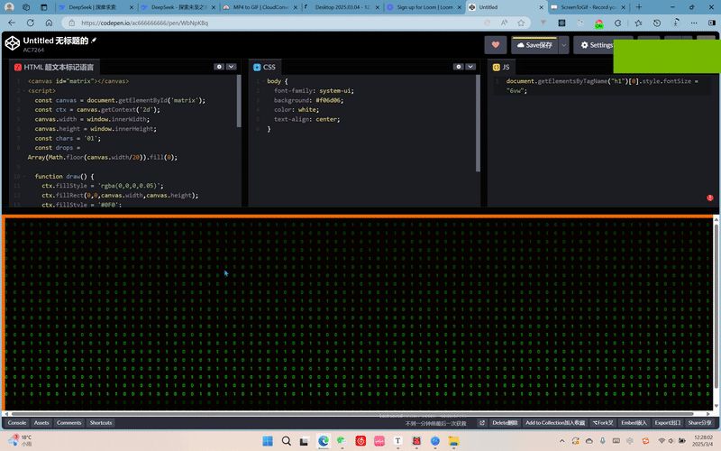Toggle the Assets panel

click(41, 422)
